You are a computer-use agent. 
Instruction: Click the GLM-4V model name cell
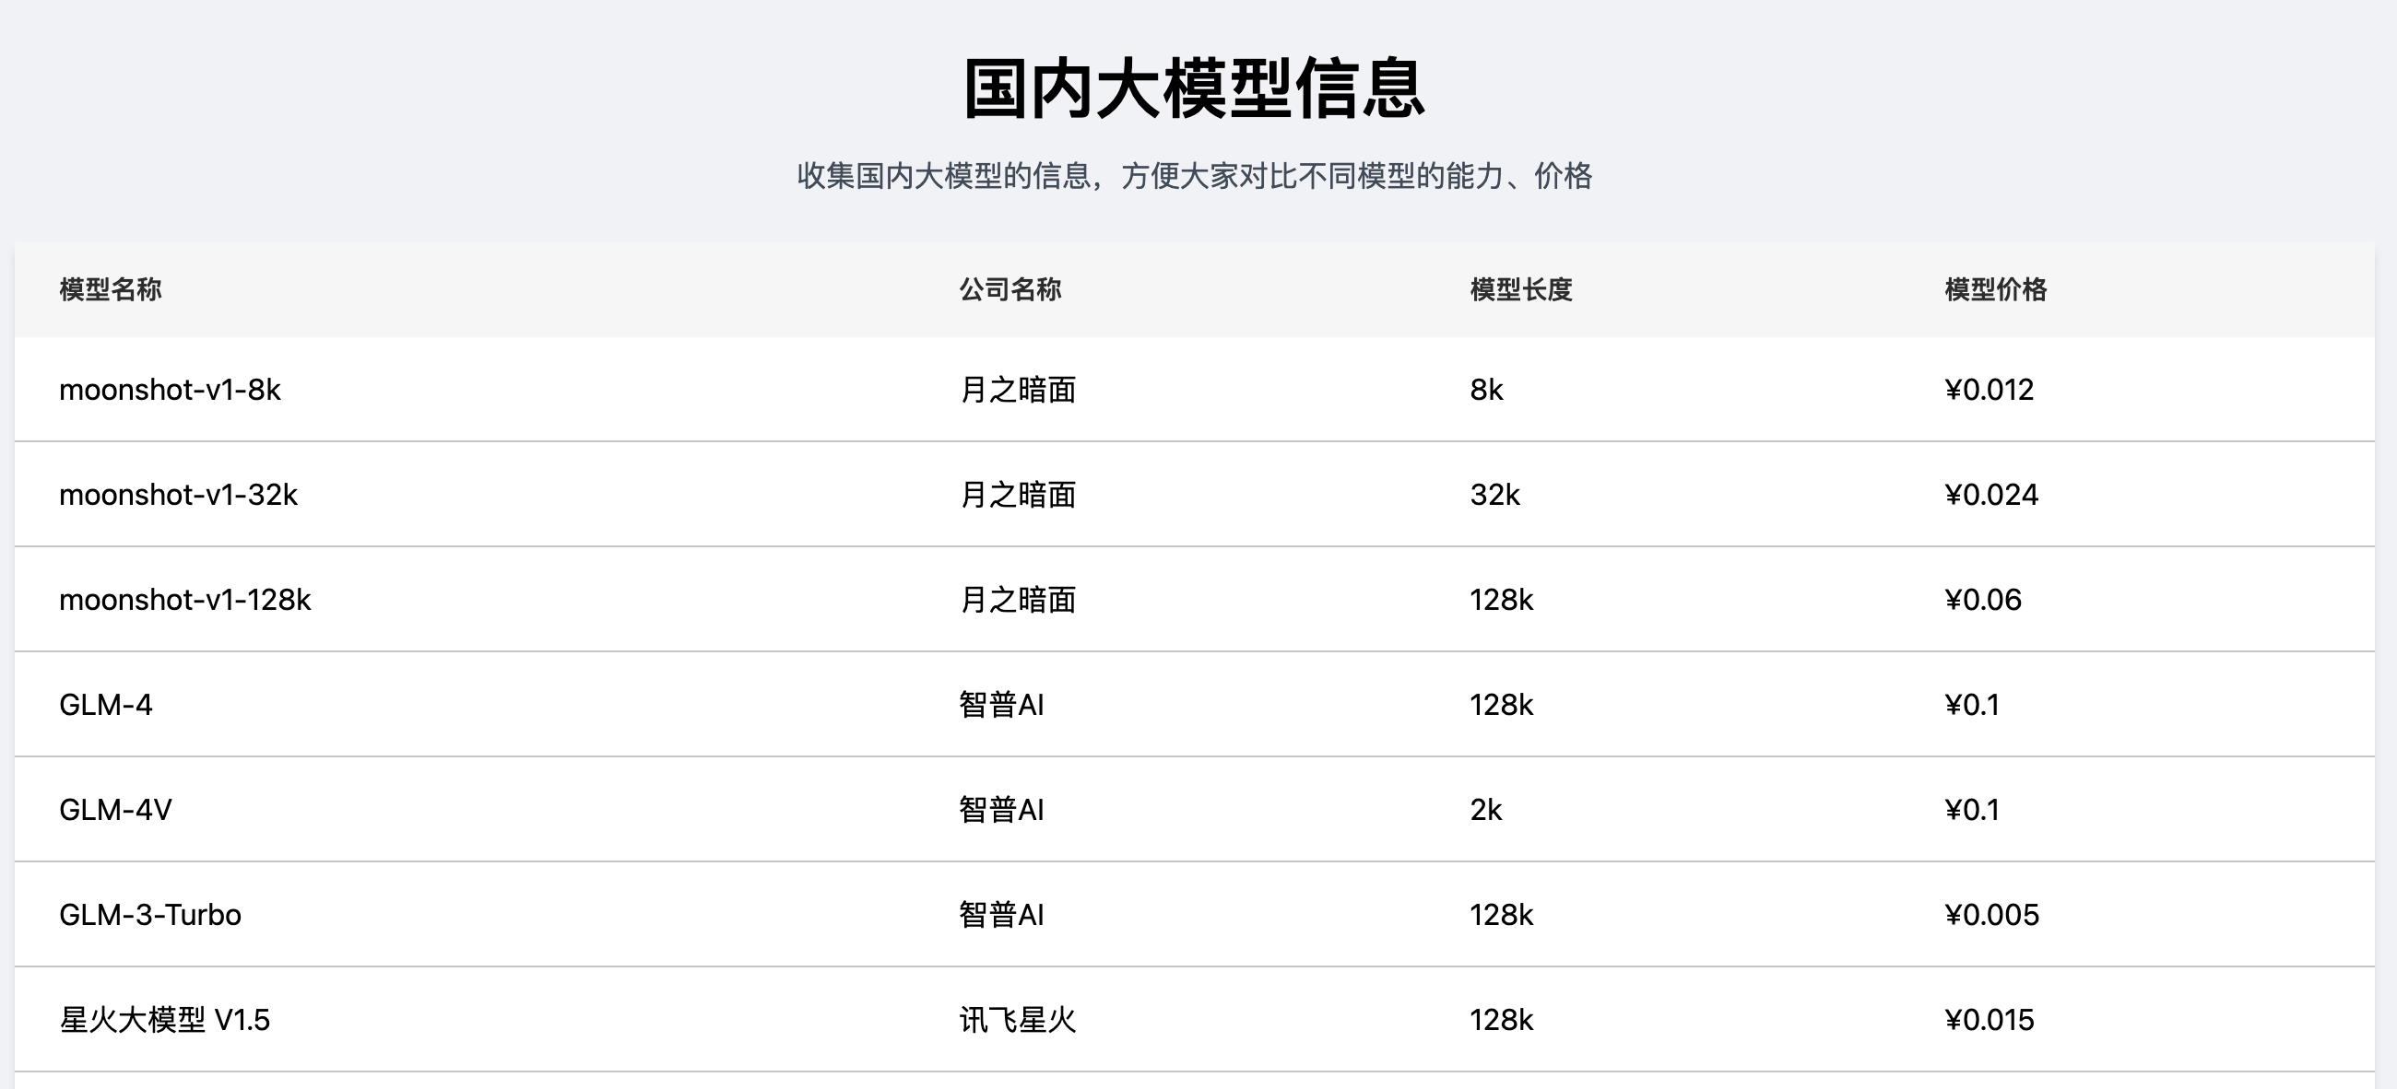(x=115, y=810)
